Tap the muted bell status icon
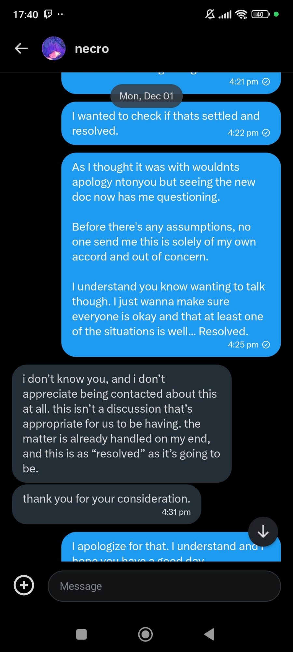 pyautogui.click(x=210, y=14)
